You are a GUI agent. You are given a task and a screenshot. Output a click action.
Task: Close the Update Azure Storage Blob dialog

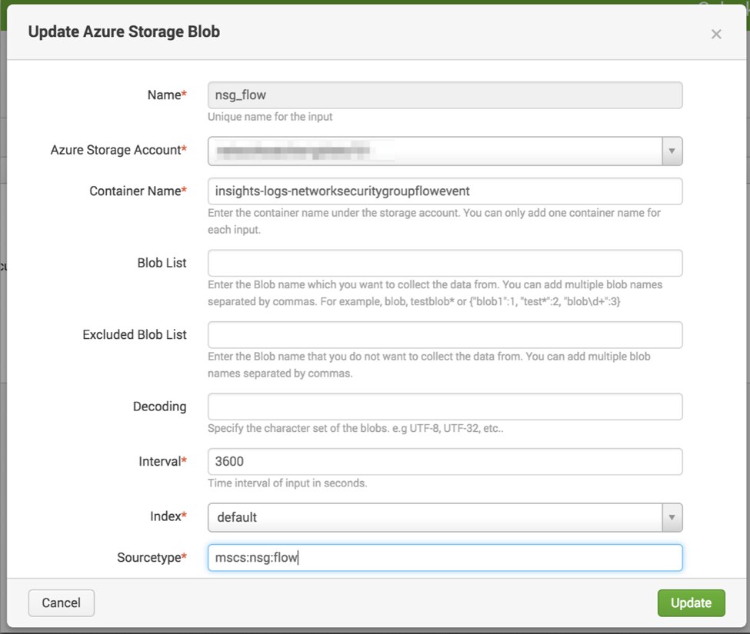[x=716, y=34]
